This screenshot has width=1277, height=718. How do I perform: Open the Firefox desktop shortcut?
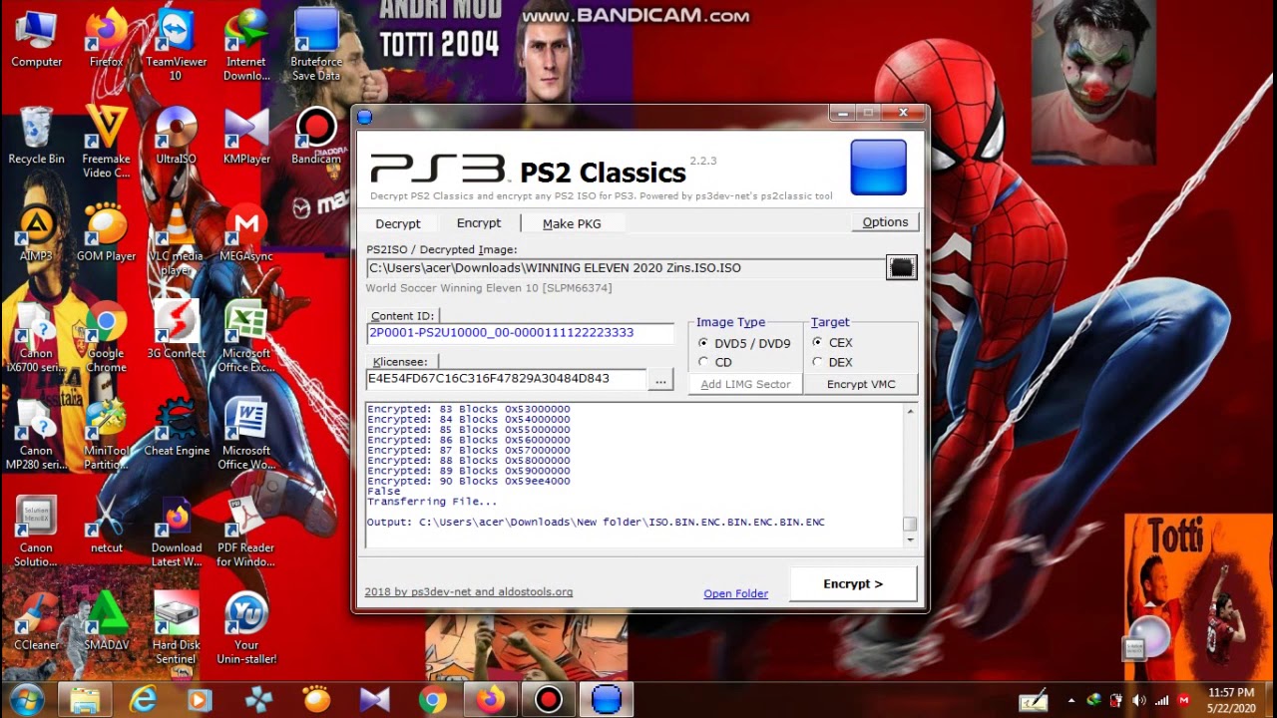pos(107,38)
